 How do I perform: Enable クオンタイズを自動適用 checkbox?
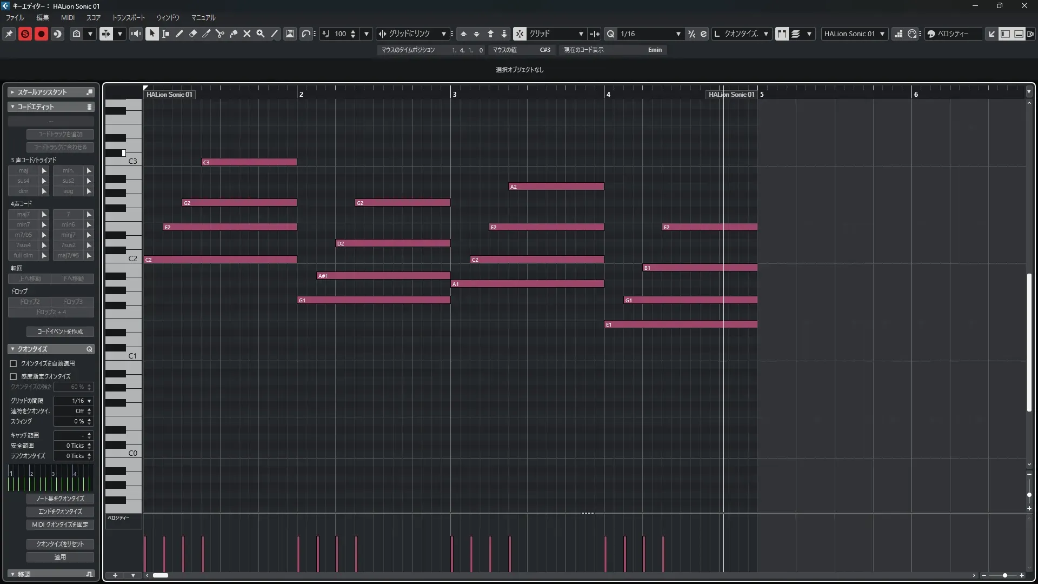coord(14,363)
